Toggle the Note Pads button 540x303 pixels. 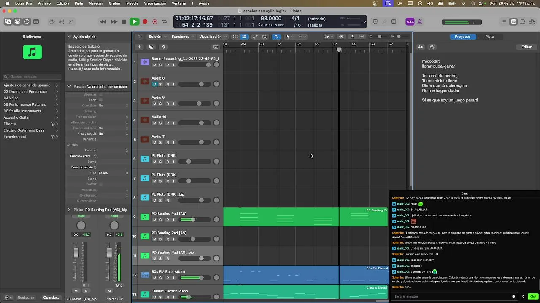coord(513,22)
